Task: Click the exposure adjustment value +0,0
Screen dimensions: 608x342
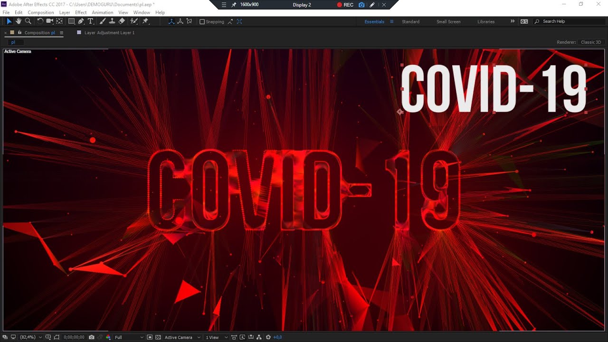Action: [x=277, y=337]
